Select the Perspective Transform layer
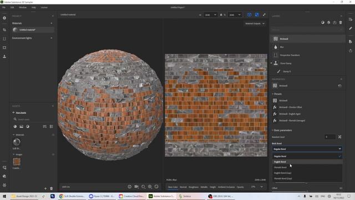The height and width of the screenshot is (200, 355). [308, 55]
